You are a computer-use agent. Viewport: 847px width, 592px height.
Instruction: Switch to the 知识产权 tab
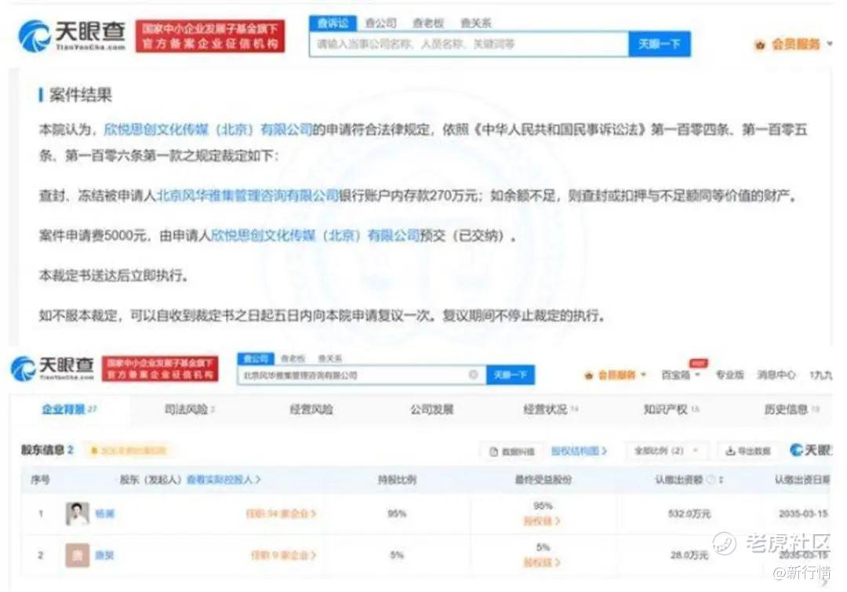coord(671,409)
